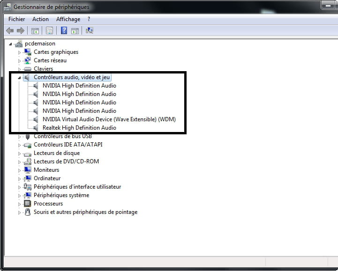The height and width of the screenshot is (271, 338).
Task: Open the Affichage menu
Action: point(68,19)
